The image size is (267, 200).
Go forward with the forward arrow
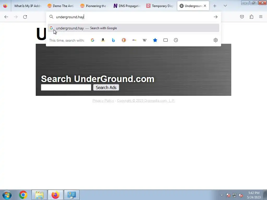pyautogui.click(x=16, y=17)
